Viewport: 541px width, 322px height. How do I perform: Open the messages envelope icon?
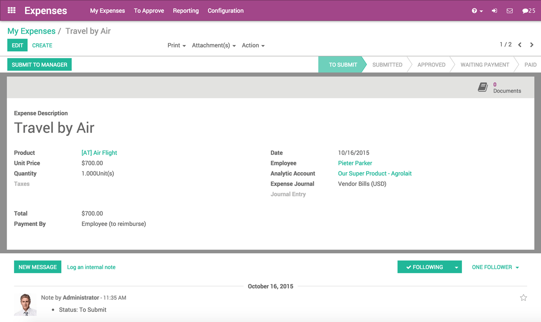click(509, 10)
